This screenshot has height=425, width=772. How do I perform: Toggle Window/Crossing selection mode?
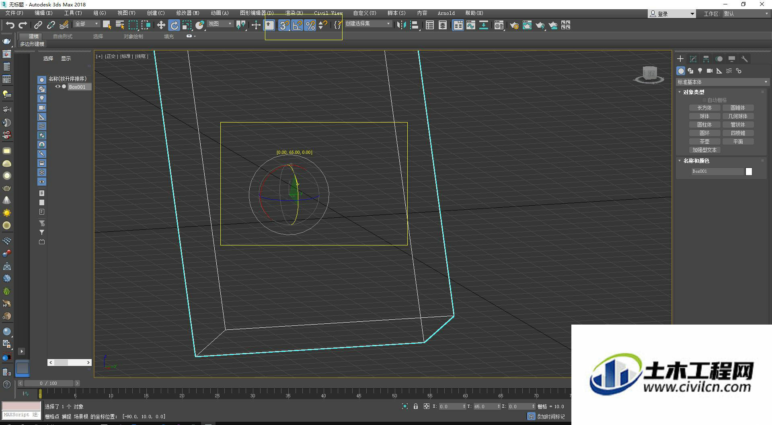pos(146,25)
